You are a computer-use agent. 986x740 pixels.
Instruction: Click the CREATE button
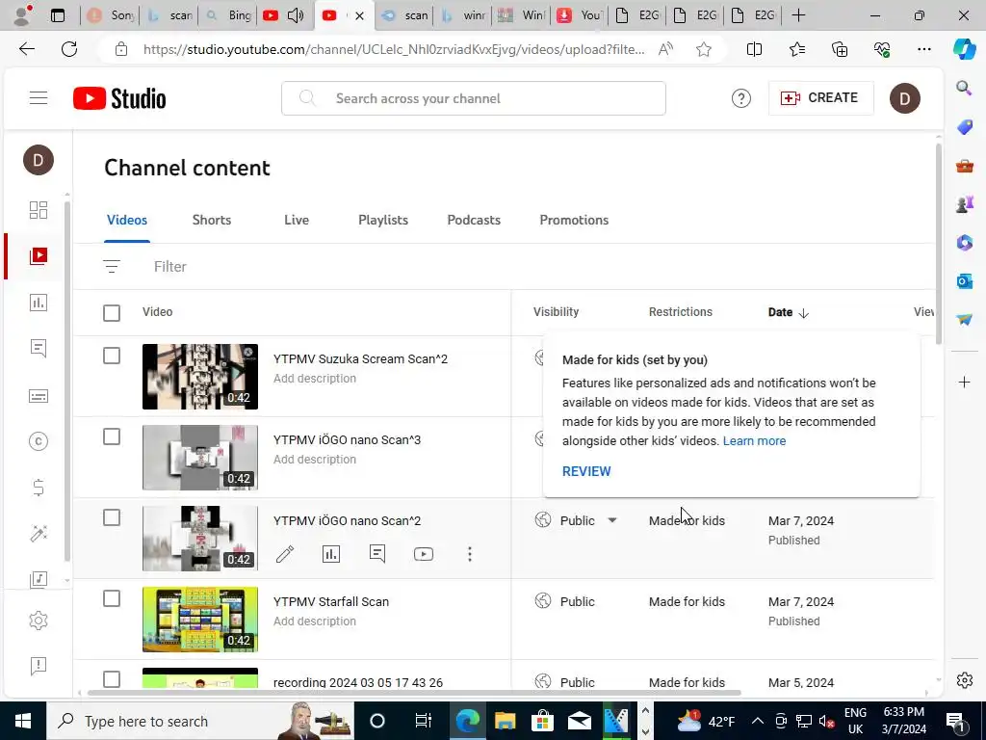coord(820,98)
